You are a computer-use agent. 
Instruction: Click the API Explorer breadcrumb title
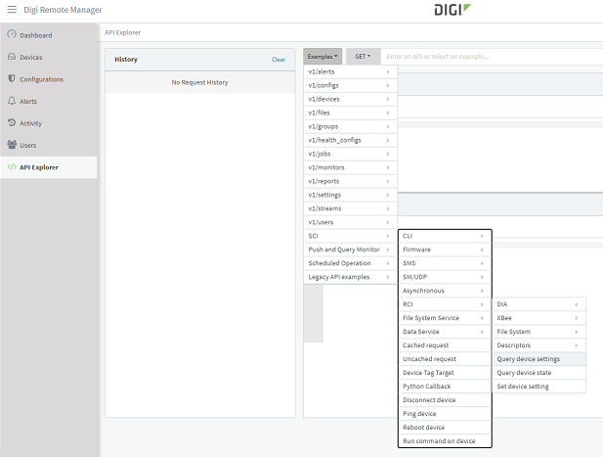[x=123, y=32]
